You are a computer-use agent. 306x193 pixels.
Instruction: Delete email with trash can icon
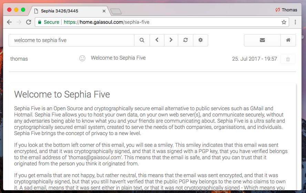click(288, 59)
